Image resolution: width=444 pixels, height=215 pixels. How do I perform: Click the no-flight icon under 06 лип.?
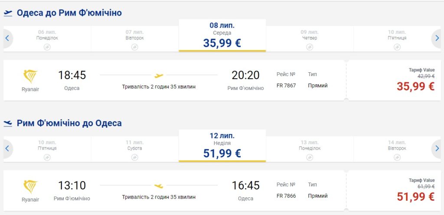(x=47, y=47)
